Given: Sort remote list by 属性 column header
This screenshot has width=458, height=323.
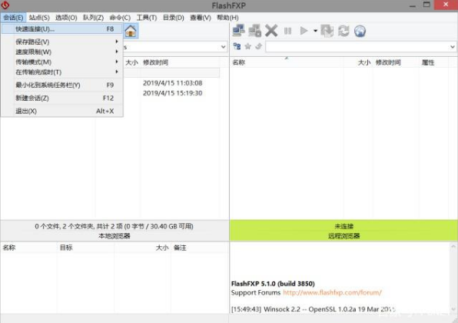Looking at the screenshot, I should [433, 62].
